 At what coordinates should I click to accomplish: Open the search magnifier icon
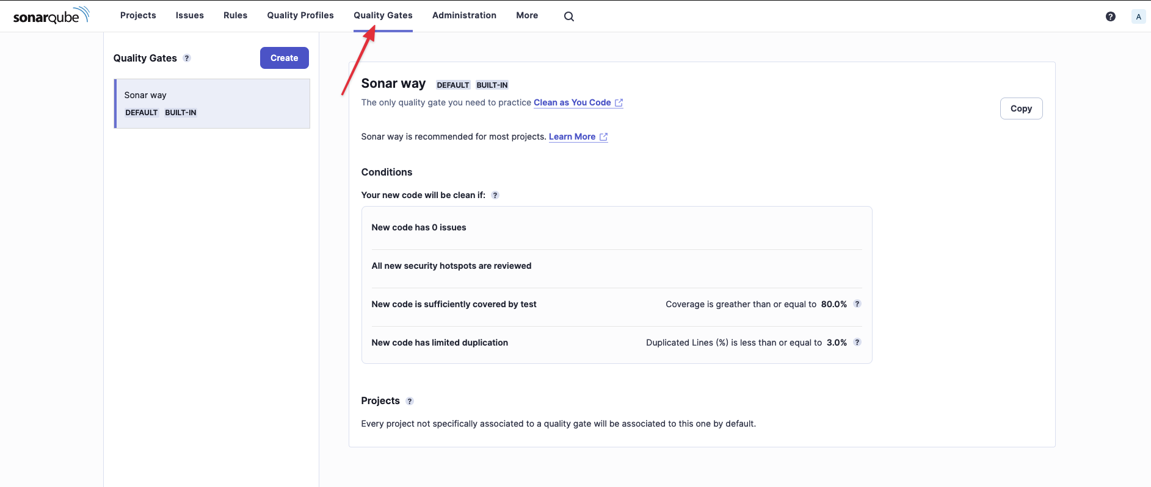568,16
